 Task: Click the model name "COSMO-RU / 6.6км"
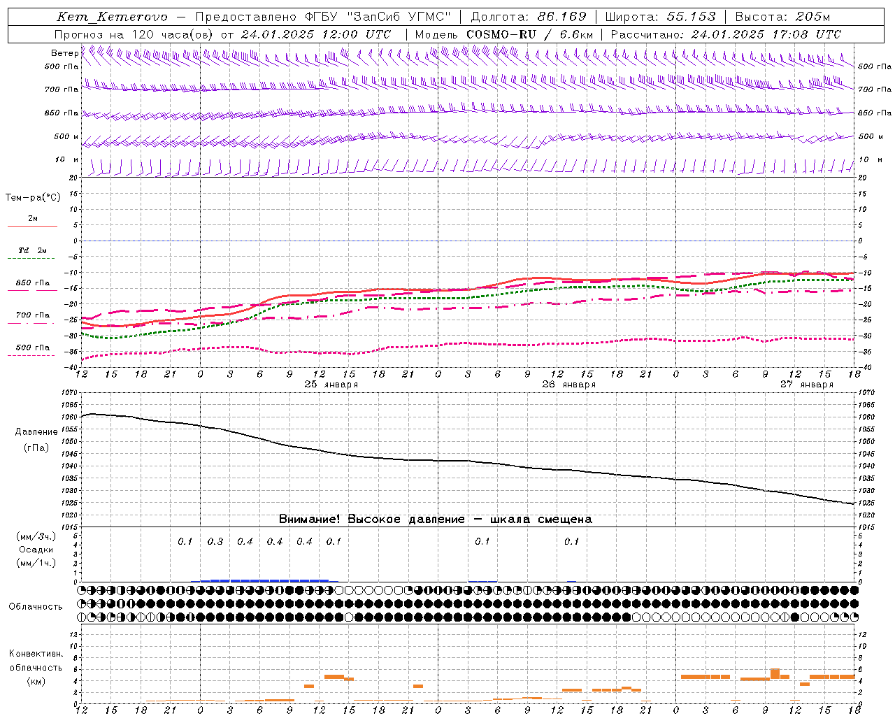click(x=529, y=34)
